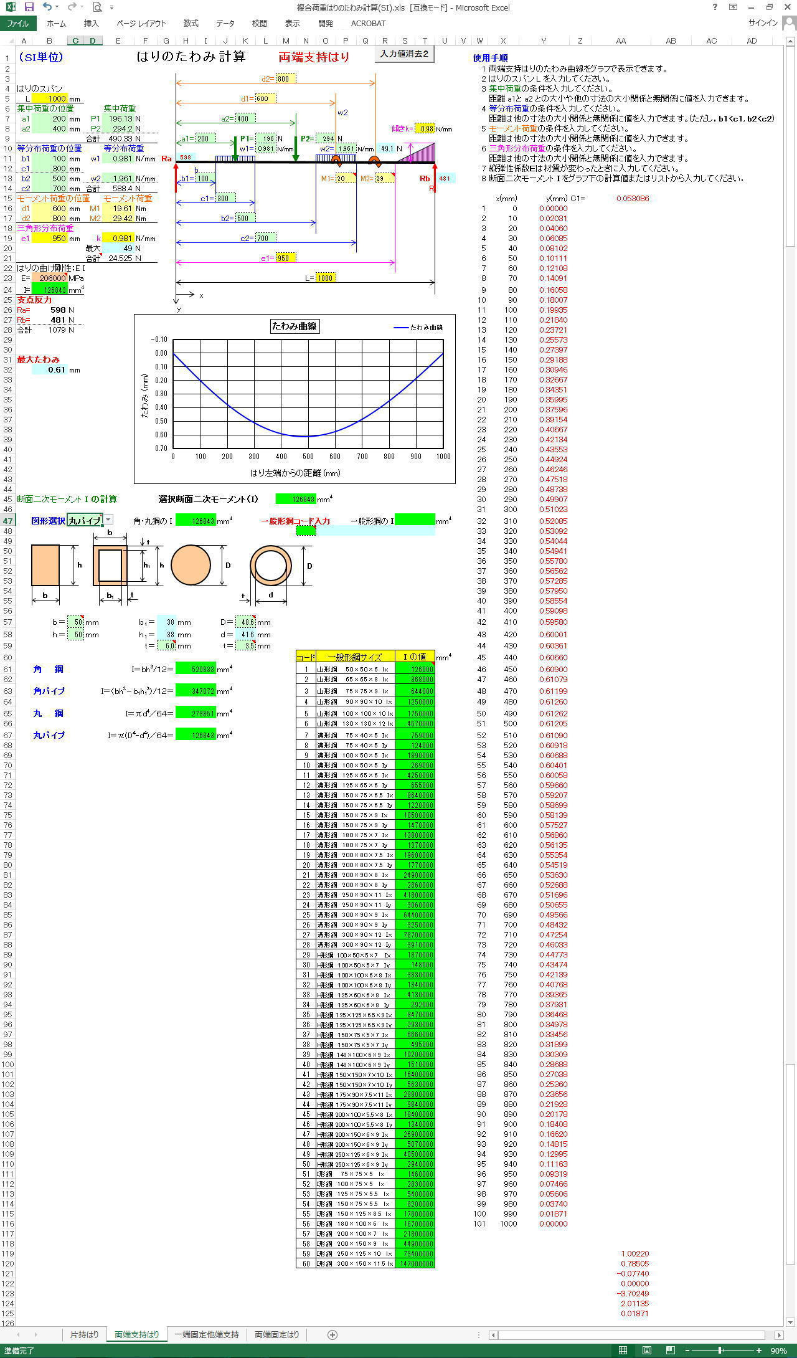
Task: Select the I形鋼 300×150×11.5 Ix row
Action: click(x=365, y=1264)
